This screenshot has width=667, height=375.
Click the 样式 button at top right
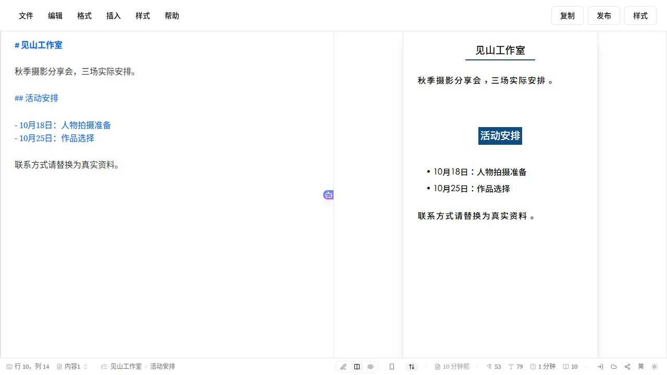tap(640, 16)
